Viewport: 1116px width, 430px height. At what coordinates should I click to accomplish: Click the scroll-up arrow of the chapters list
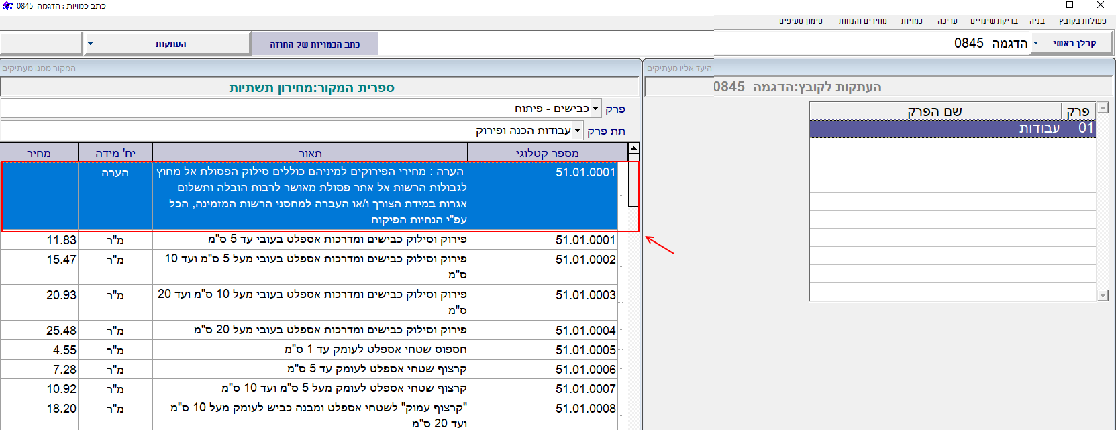(1103, 108)
